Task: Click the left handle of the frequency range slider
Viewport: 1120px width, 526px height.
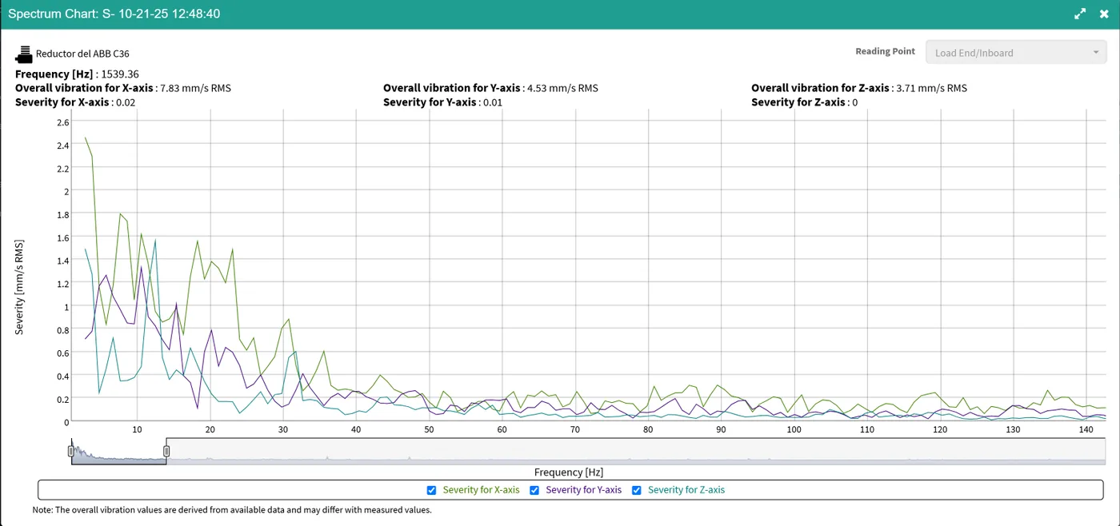Action: click(x=71, y=451)
